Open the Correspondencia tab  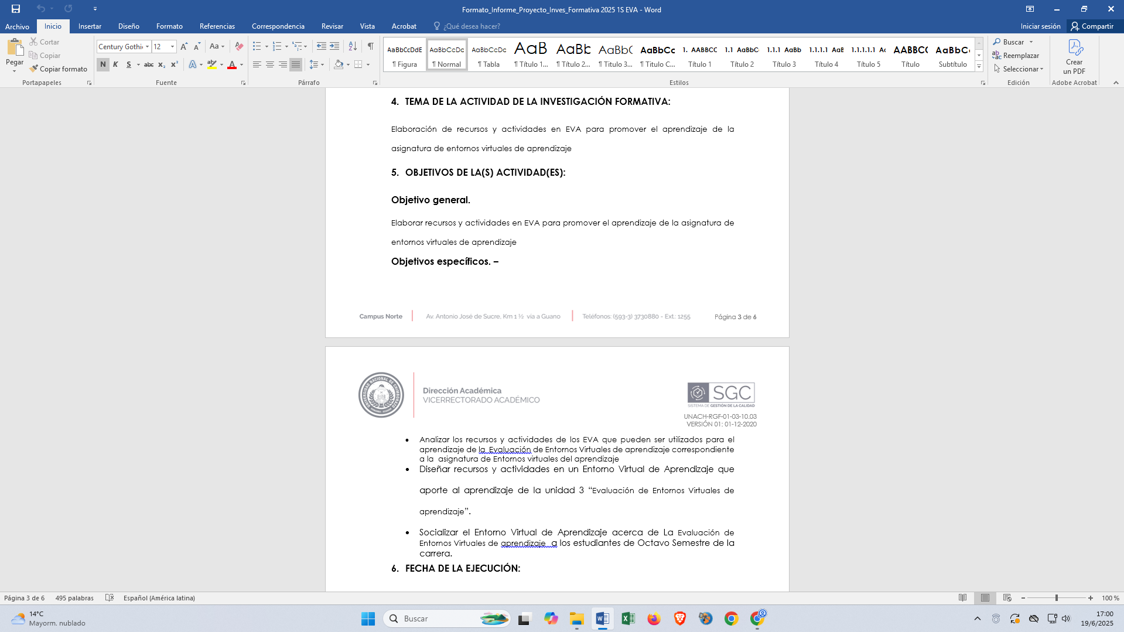point(278,26)
